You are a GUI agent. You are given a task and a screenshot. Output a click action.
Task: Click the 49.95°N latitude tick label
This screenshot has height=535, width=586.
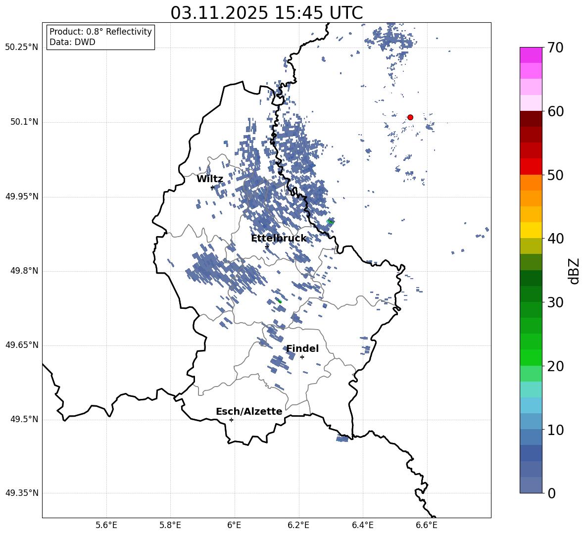point(21,196)
